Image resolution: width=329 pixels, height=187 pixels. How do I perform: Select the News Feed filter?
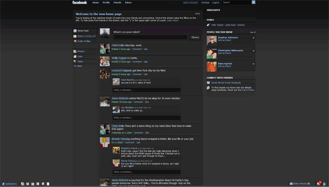coord(85,30)
